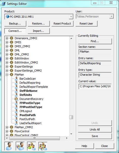Click the Entry name field
Viewport: 119px width, 153px height.
[x=95, y=63]
